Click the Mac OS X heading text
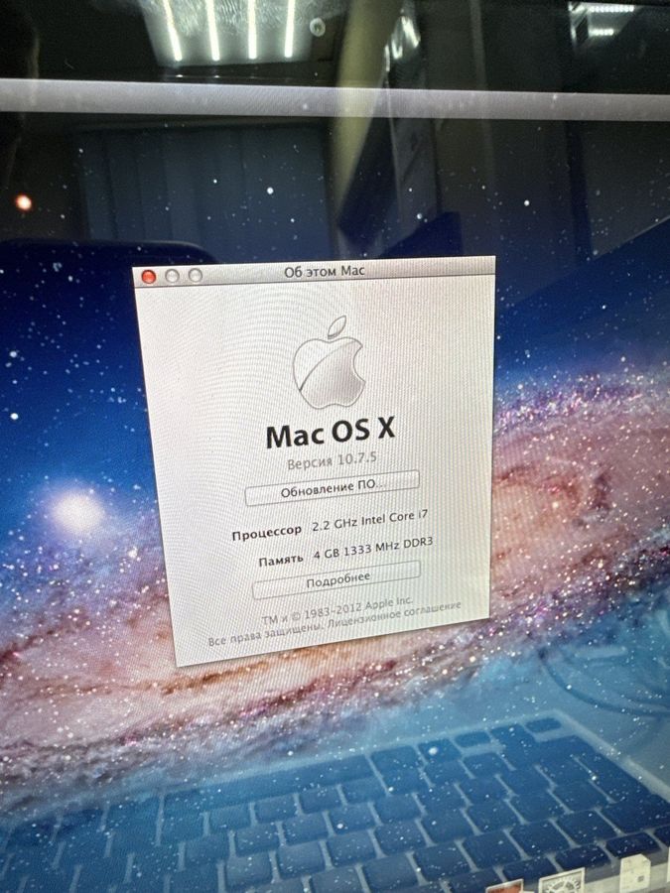Screen dimensions: 670x893 tap(331, 433)
